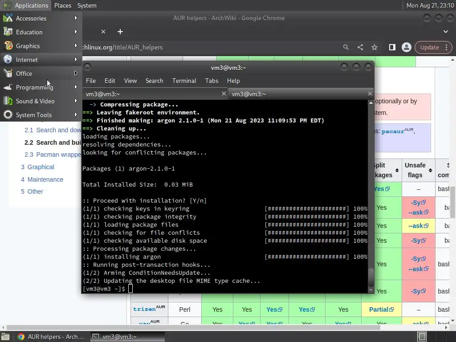Open 2.1 Search and download link
456x342 pixels.
point(53,130)
